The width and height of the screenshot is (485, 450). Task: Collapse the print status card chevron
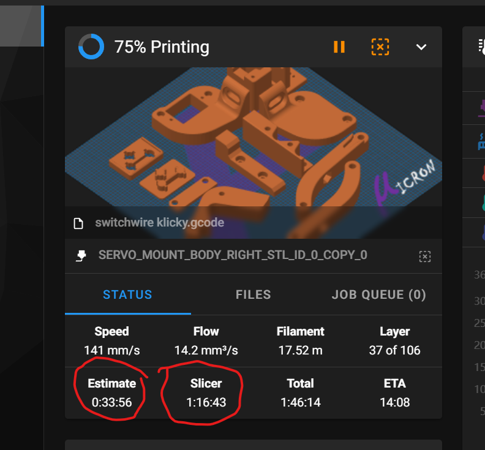[421, 47]
